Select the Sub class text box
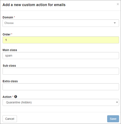 coord(61,71)
